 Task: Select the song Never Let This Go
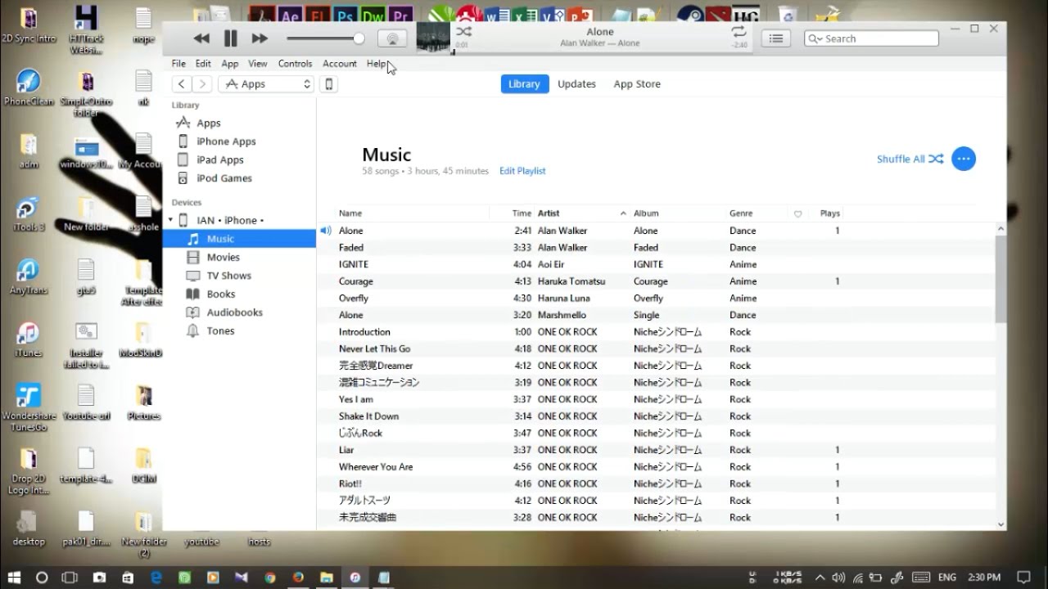click(656, 348)
